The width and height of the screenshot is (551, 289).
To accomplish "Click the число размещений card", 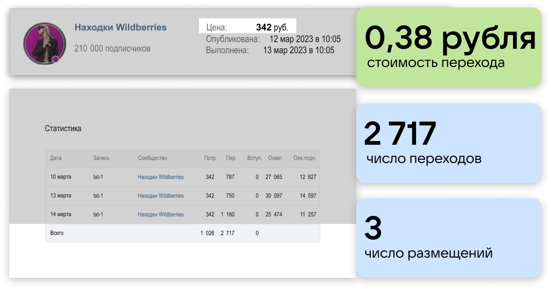I will pyautogui.click(x=449, y=238).
